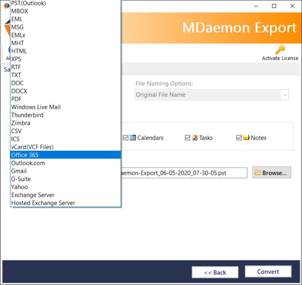Image resolution: width=302 pixels, height=285 pixels.
Task: Minimize the MDaemon Export window
Action: 256,6
